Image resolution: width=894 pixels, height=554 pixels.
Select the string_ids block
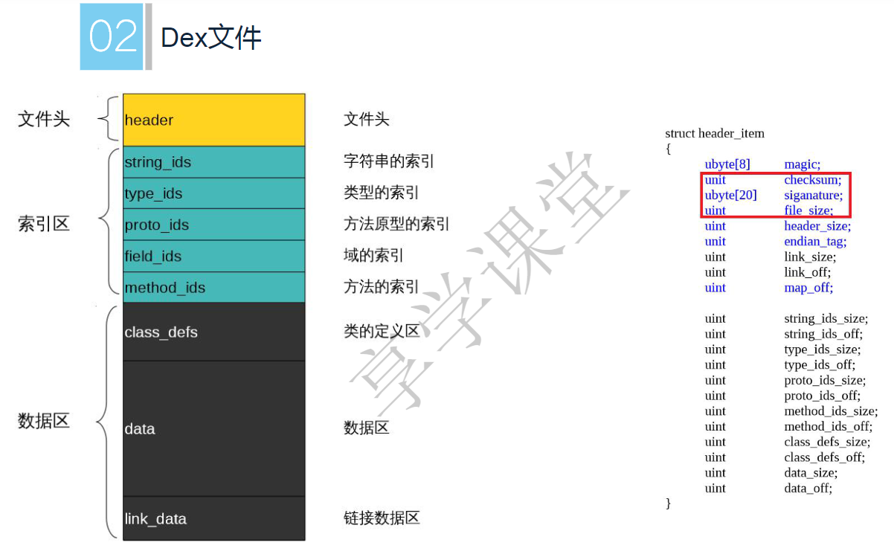click(214, 161)
